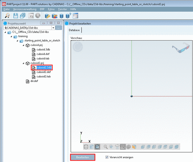The width and height of the screenshot is (193, 162).
Task: Collapse the cuboid.prj project expander
Action: (x=23, y=45)
